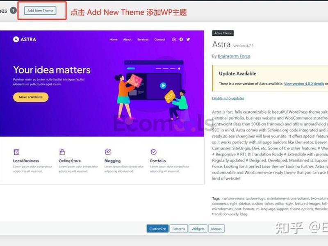Click the Facebook icon in preview
This screenshot has height=246, width=328.
pos(181,39)
